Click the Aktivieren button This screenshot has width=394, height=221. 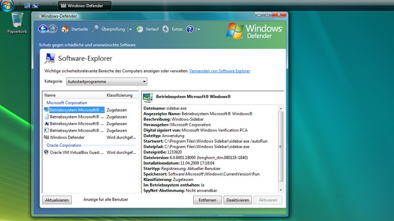pos(268,200)
